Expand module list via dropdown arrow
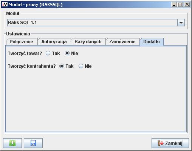 point(181,23)
